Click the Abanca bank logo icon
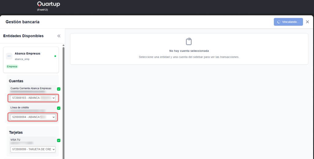This screenshot has height=159, width=314. coord(9,56)
